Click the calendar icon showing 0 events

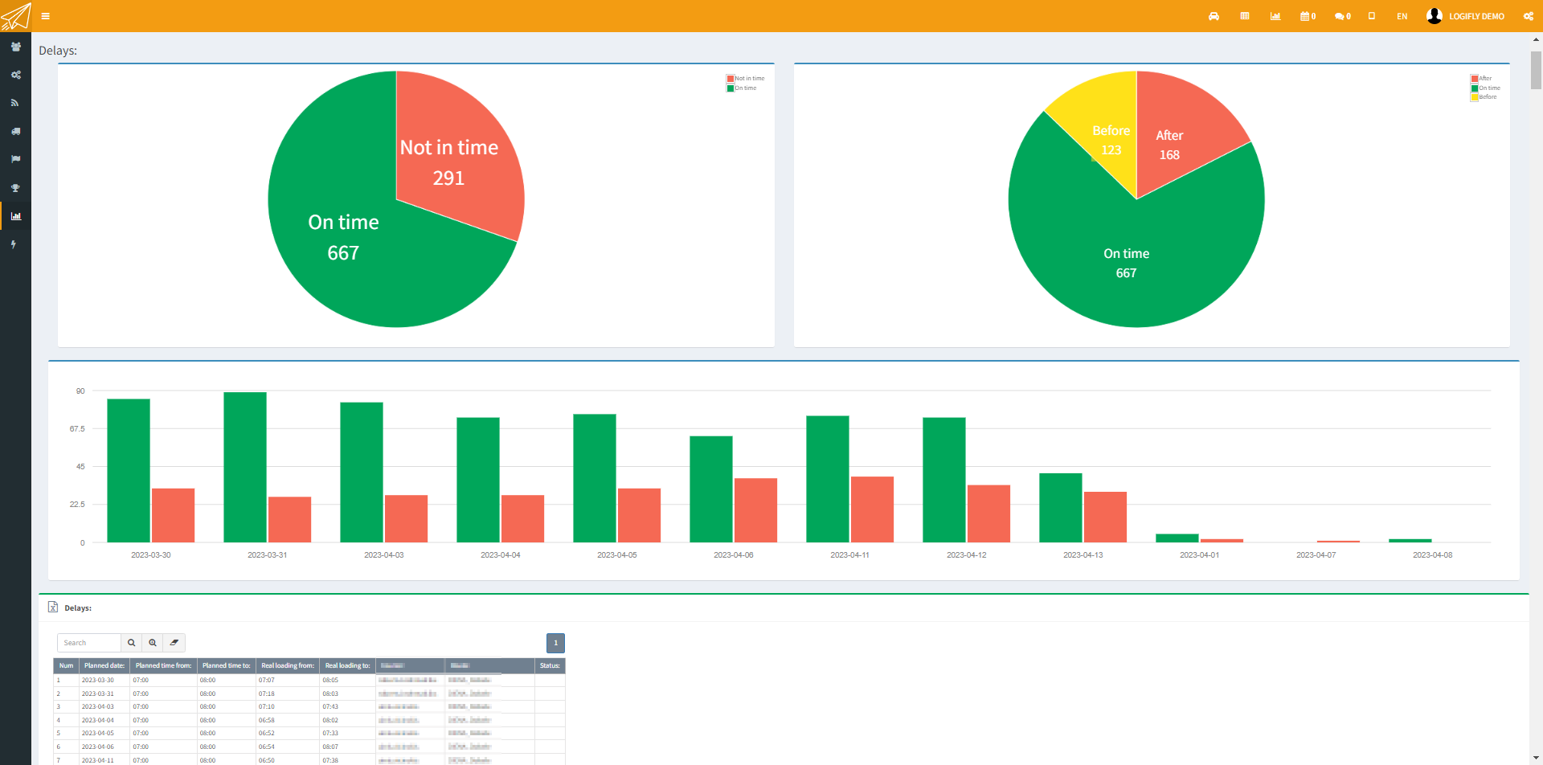tap(1308, 16)
